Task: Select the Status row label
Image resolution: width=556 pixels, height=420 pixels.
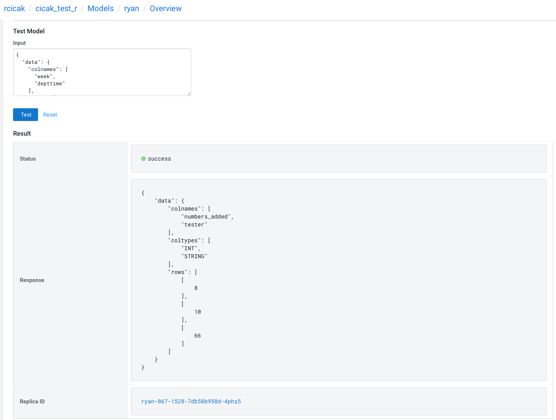Action: tap(28, 158)
